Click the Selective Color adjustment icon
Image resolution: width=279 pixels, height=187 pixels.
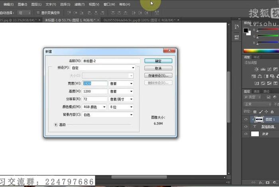click(275, 83)
